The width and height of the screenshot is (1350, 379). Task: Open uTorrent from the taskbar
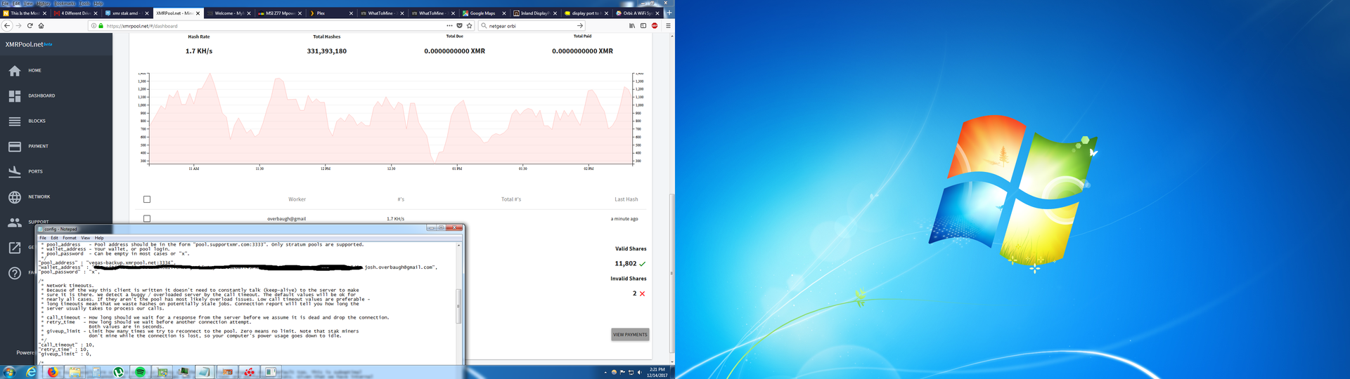click(x=118, y=372)
